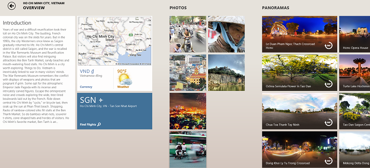Screen dimensions: 370x168
Task: Click 360° icon on Chua Toa Thanh Tay Ninh
Action: pos(328,122)
